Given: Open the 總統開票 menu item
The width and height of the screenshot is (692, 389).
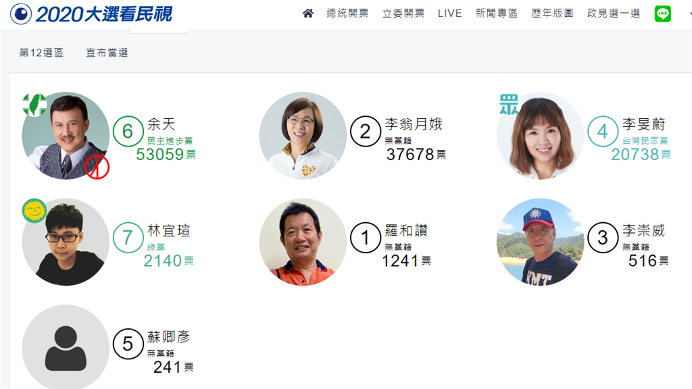Looking at the screenshot, I should coord(347,14).
